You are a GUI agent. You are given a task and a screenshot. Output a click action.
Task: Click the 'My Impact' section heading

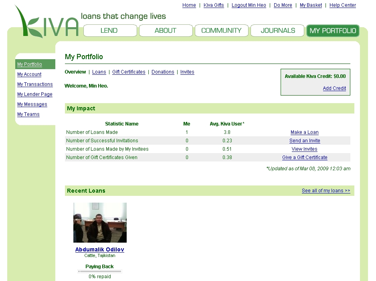[x=81, y=109]
